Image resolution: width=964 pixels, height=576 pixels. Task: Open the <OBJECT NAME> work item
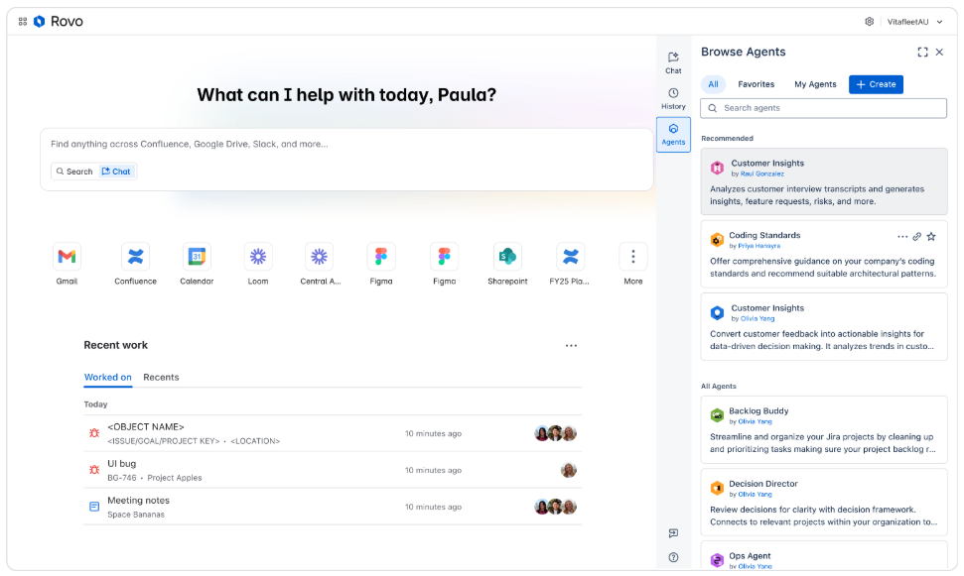(333, 433)
